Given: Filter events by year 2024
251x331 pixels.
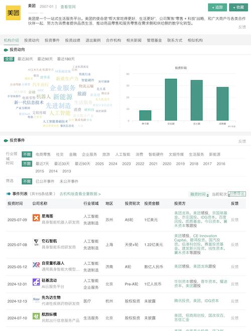Looking at the screenshot, I should (x=113, y=164).
